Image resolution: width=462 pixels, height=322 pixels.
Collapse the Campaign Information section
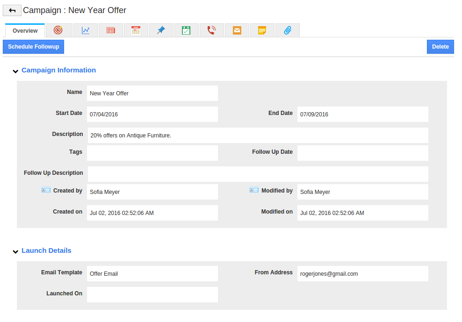click(x=15, y=71)
